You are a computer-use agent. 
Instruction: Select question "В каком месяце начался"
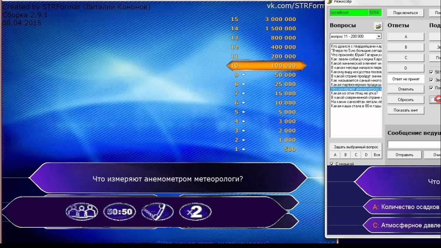(356, 68)
